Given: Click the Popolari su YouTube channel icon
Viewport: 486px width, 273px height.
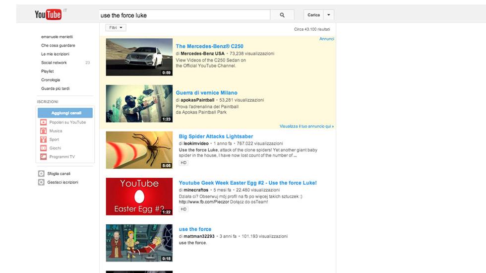Looking at the screenshot, I should point(44,122).
